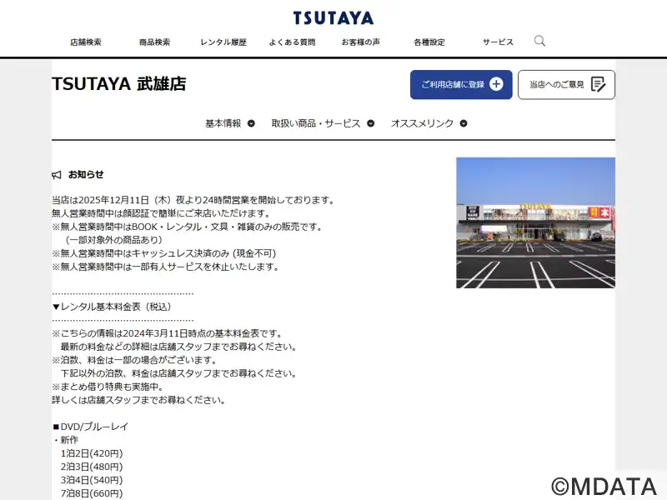The height and width of the screenshot is (500, 667).
Task: Click price row 1泊2日(420円)
Action: [x=92, y=453]
